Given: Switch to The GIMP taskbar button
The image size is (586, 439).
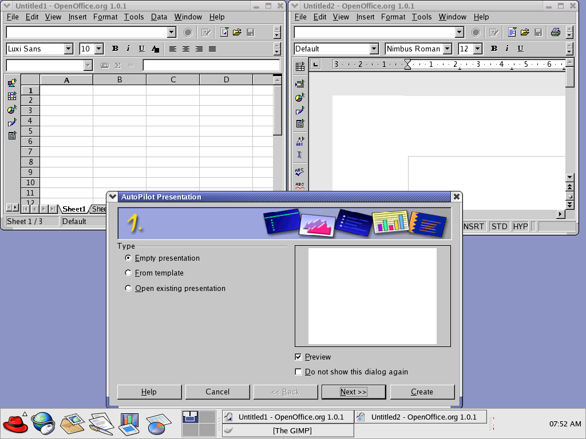Looking at the screenshot, I should (288, 430).
